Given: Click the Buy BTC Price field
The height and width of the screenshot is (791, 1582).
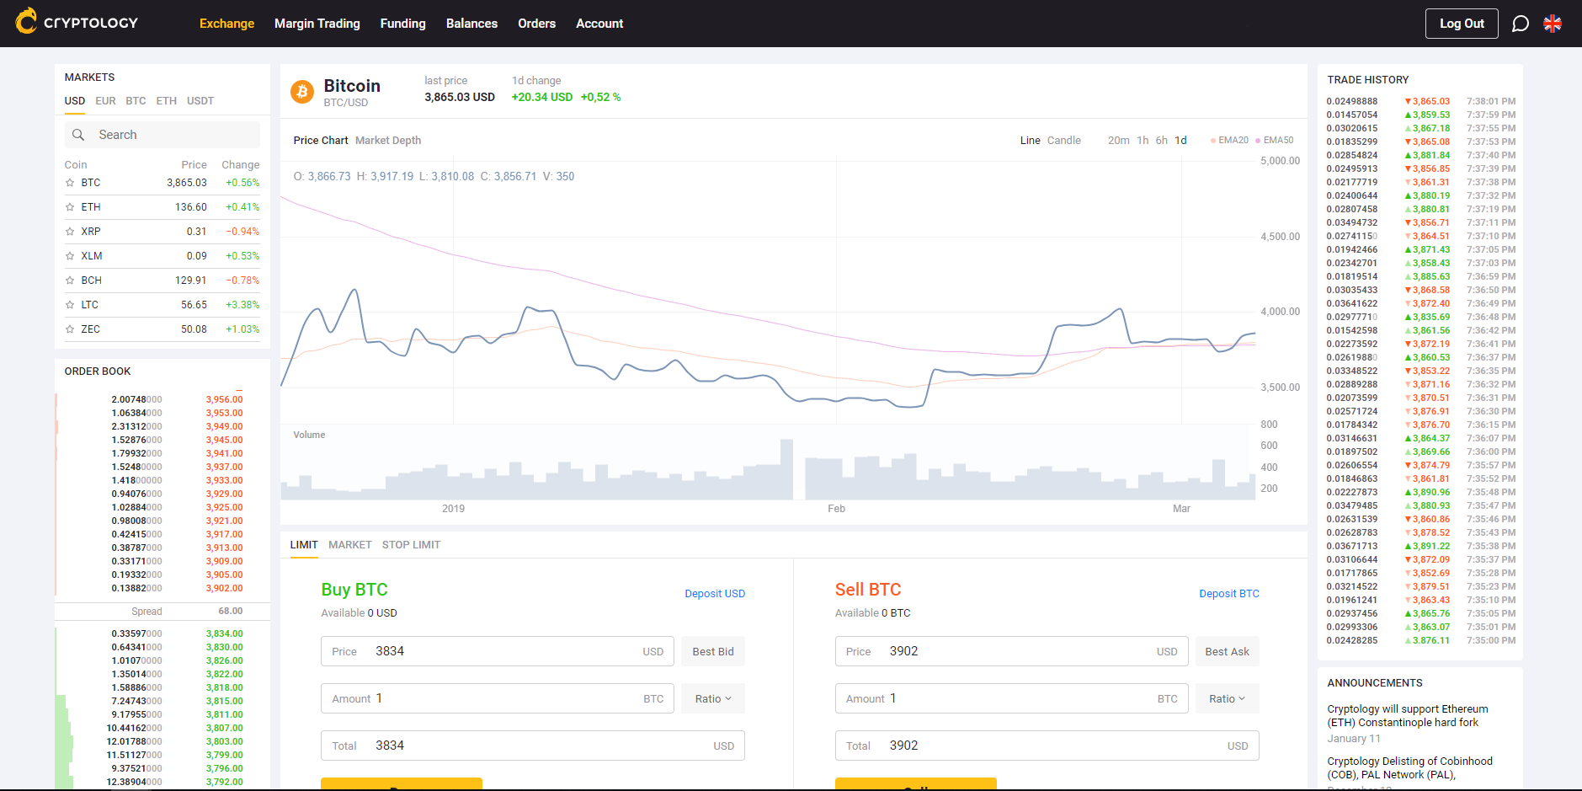Looking at the screenshot, I should (498, 651).
